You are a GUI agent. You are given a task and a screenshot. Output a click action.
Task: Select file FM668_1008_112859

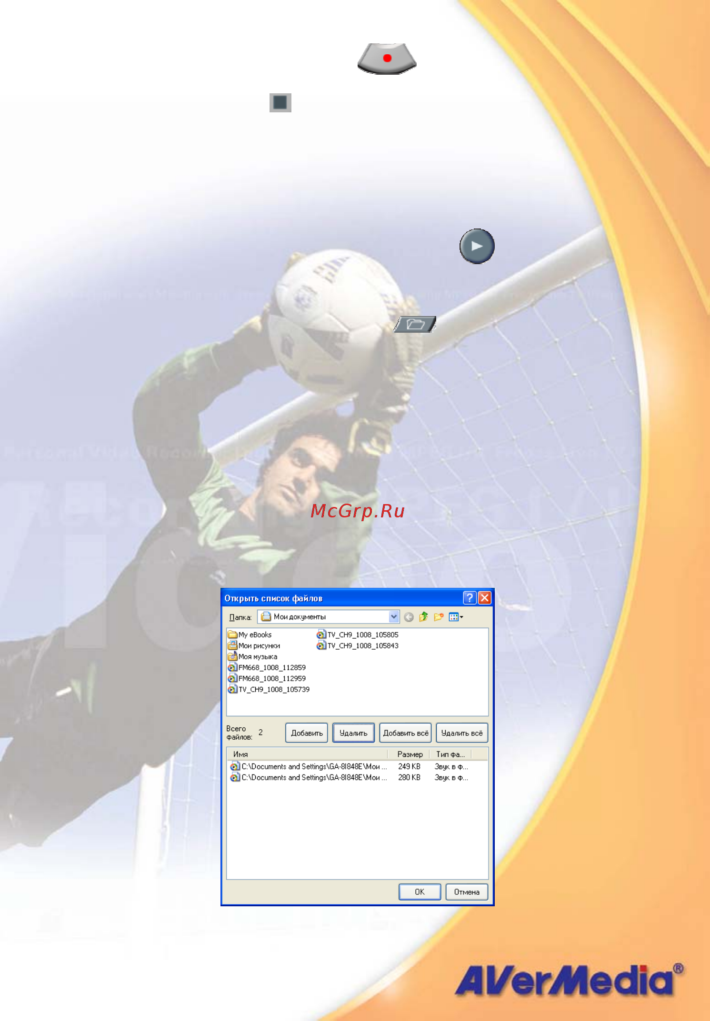[x=267, y=668]
